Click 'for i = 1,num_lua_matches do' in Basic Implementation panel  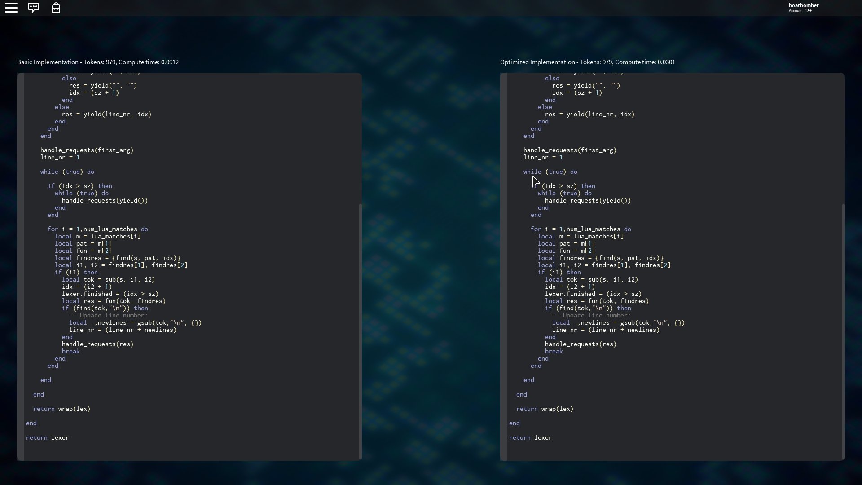tap(98, 229)
